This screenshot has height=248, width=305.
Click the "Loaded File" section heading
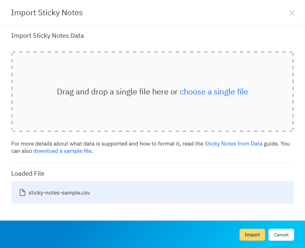28,174
